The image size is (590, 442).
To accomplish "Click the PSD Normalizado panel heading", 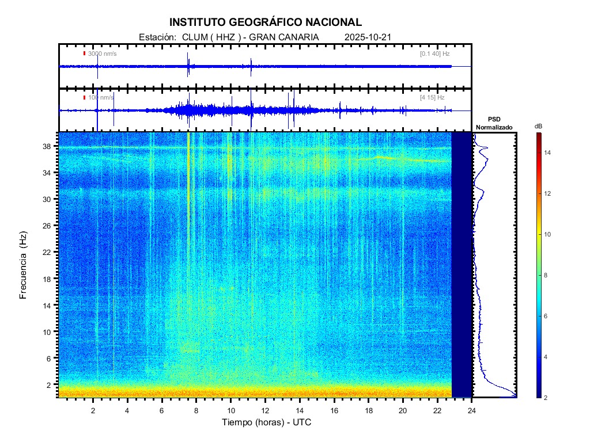I will pyautogui.click(x=494, y=123).
